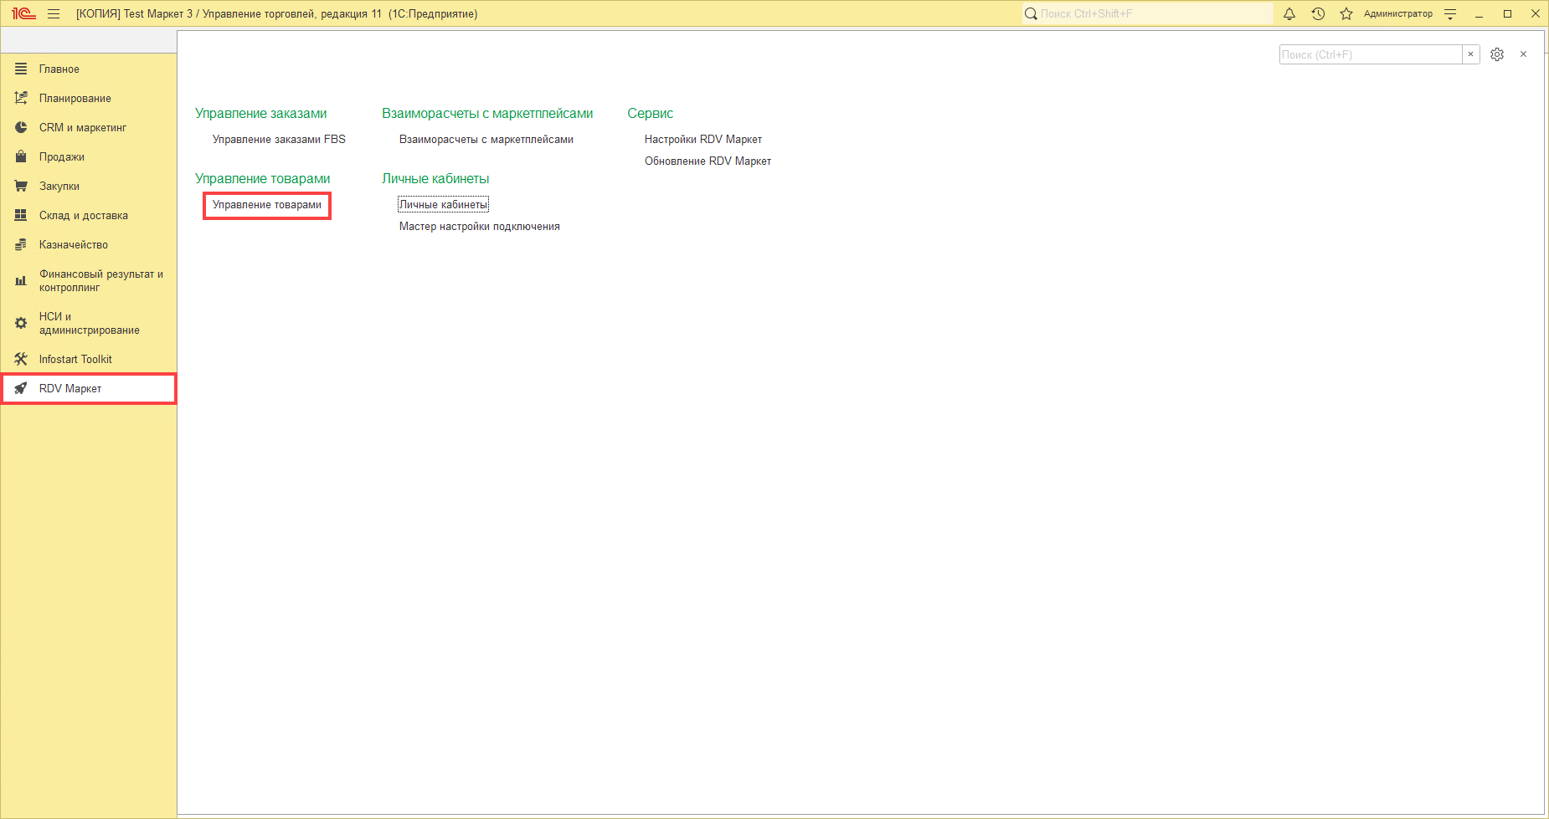
Task: Open Обновление RDV Маркет
Action: coord(708,161)
